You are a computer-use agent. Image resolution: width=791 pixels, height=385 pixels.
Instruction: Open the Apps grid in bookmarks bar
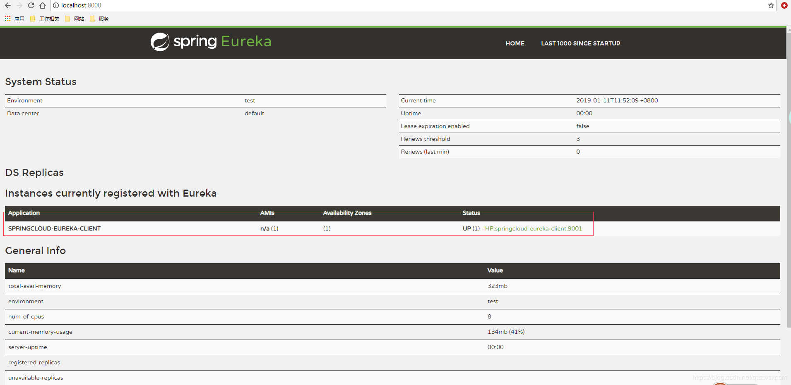7,19
